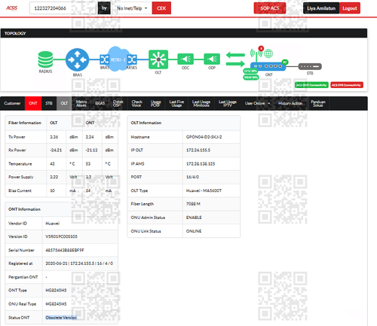Viewport: 377px width, 326px height.
Task: Click the RADIUS database icon in topology
Action: [45, 59]
